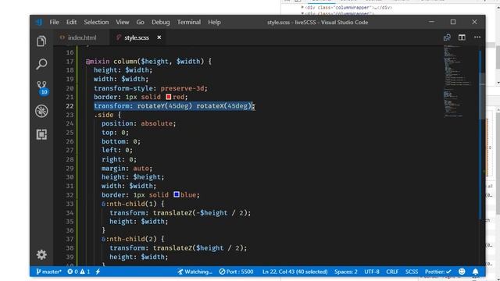Open the Explorer files panel
The height and width of the screenshot is (281, 500).
(41, 41)
